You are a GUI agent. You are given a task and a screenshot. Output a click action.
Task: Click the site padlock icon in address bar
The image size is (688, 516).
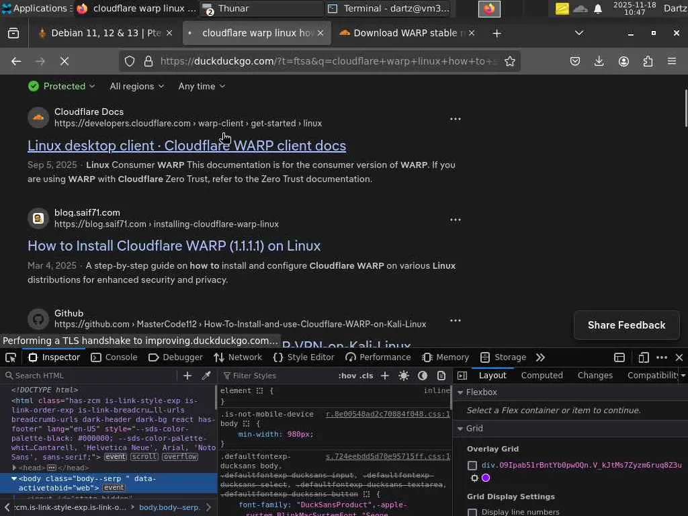(x=148, y=61)
